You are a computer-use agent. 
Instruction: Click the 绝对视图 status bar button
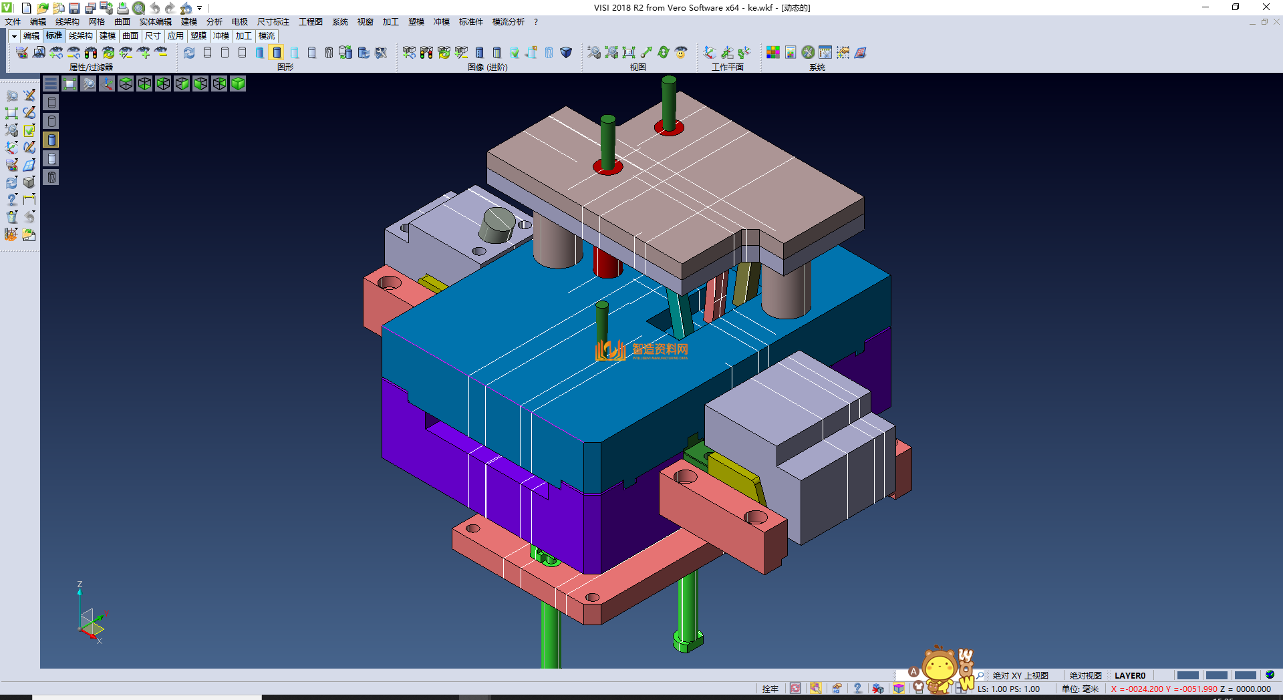1085,675
